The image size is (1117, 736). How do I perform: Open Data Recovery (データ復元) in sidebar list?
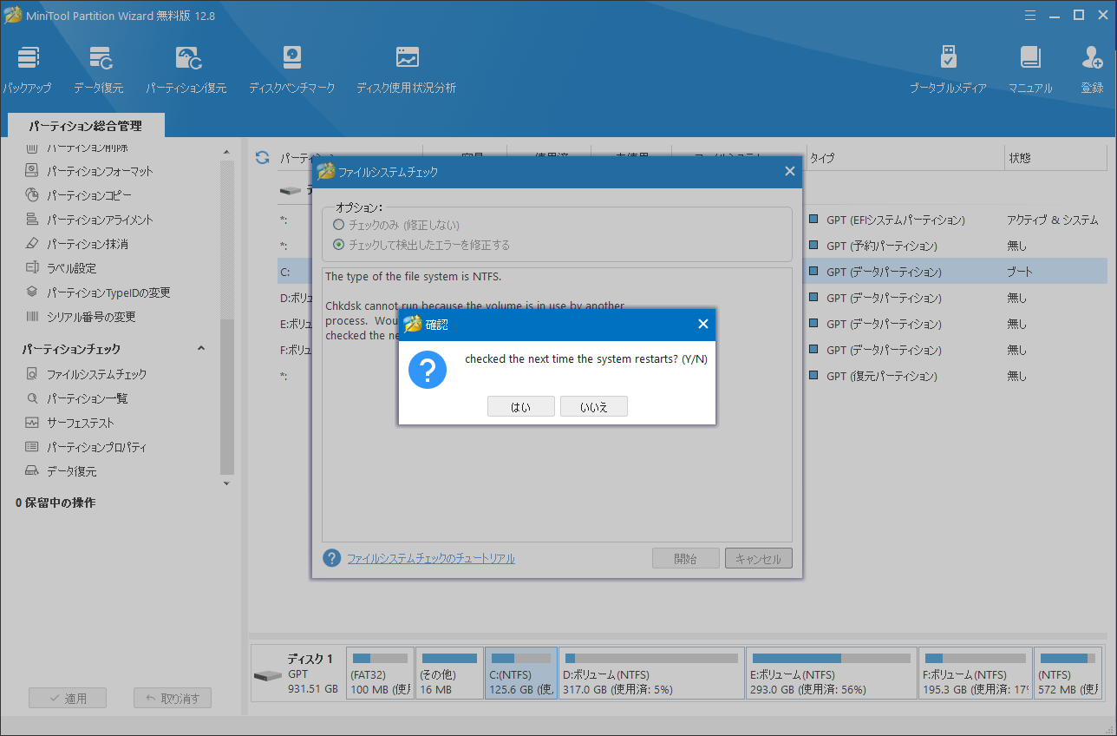(61, 471)
